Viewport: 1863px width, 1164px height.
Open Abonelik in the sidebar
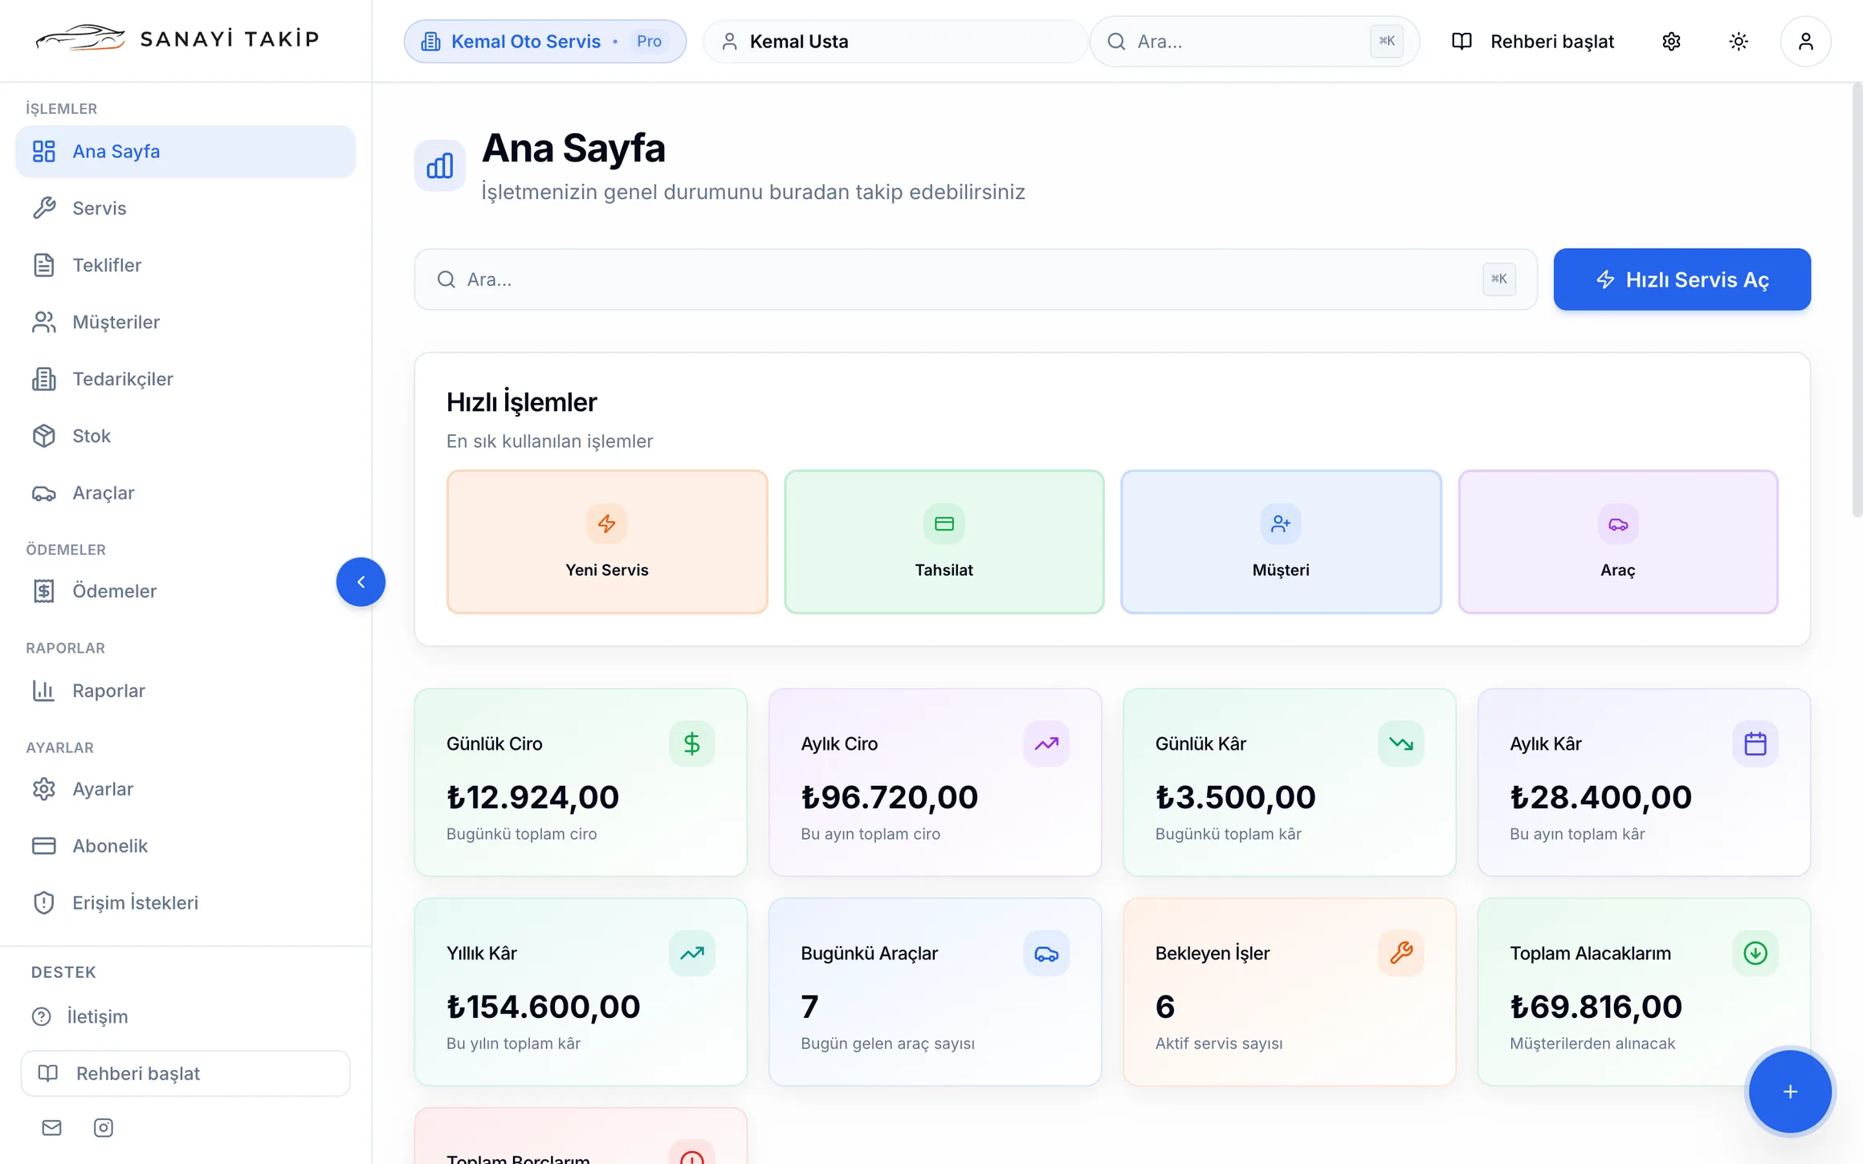coord(185,846)
